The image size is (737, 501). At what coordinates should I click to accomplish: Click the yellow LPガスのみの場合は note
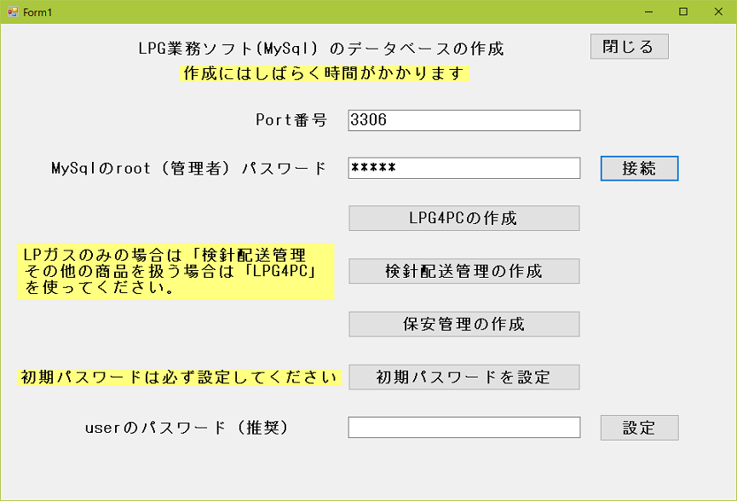click(176, 271)
